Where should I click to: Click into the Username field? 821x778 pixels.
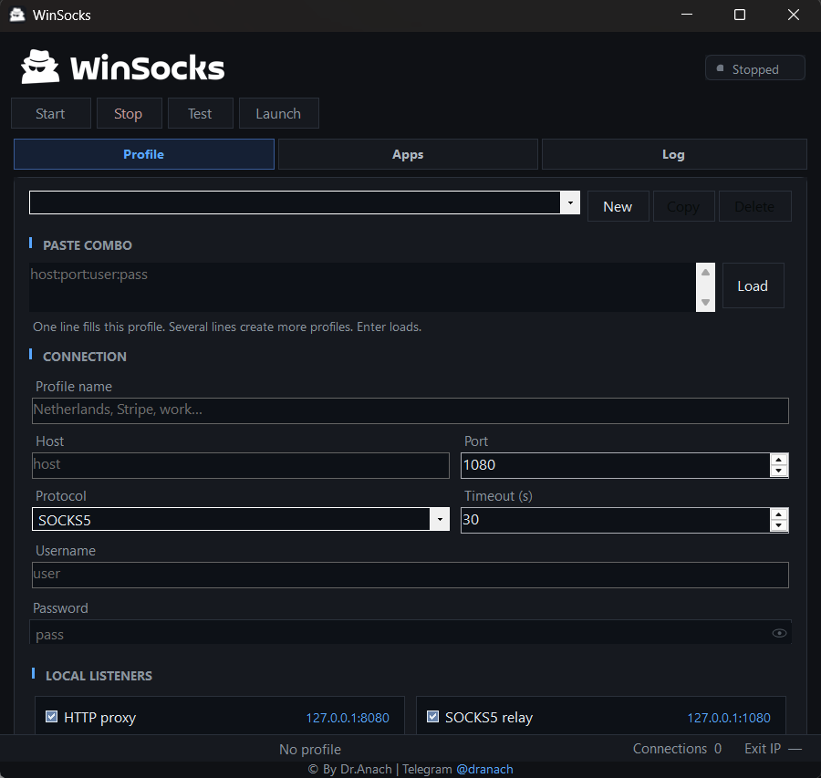click(x=410, y=575)
